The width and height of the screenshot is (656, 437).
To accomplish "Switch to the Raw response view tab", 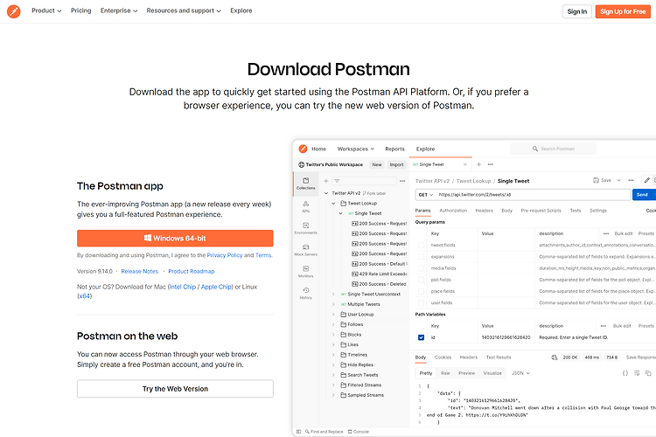I will [x=445, y=373].
